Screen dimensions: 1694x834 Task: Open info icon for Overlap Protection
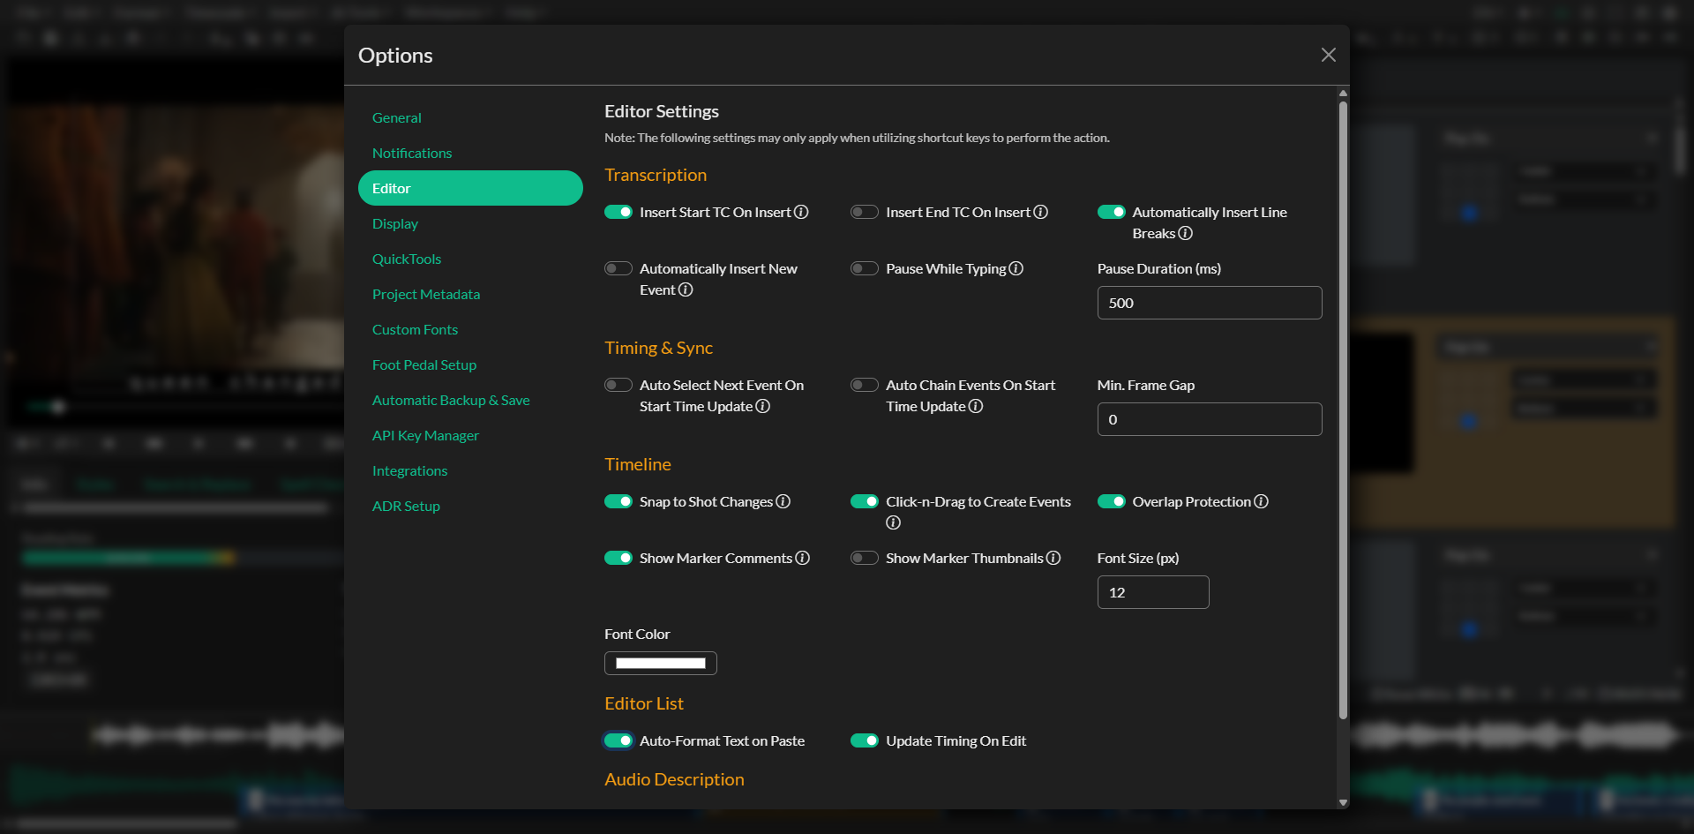pos(1262,501)
